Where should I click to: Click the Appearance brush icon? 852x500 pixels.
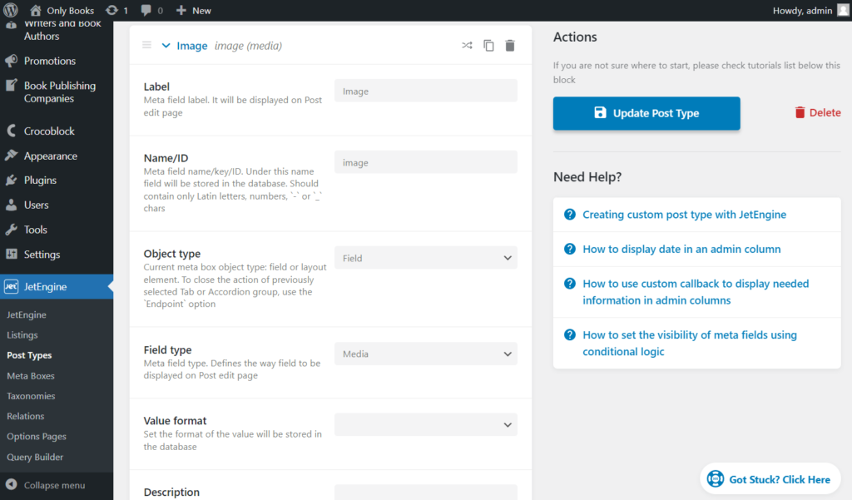12,156
